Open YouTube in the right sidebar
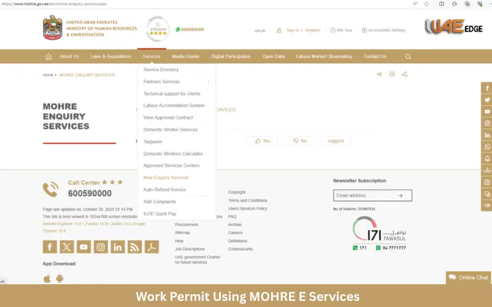This screenshot has width=492, height=307. [x=487, y=112]
